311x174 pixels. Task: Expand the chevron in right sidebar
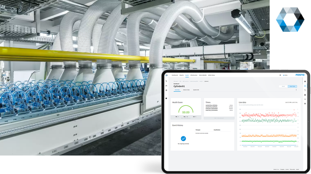coord(305,99)
